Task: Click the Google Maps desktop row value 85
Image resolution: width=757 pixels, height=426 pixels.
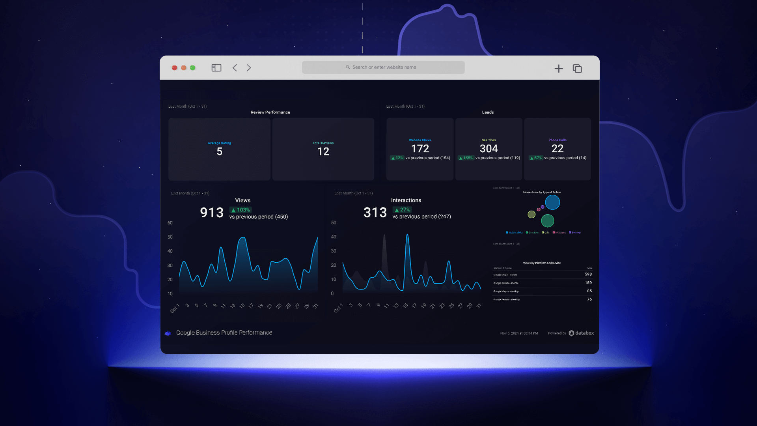Action: pos(589,291)
